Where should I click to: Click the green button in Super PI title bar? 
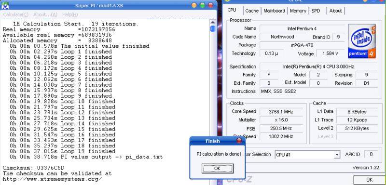[202, 5]
